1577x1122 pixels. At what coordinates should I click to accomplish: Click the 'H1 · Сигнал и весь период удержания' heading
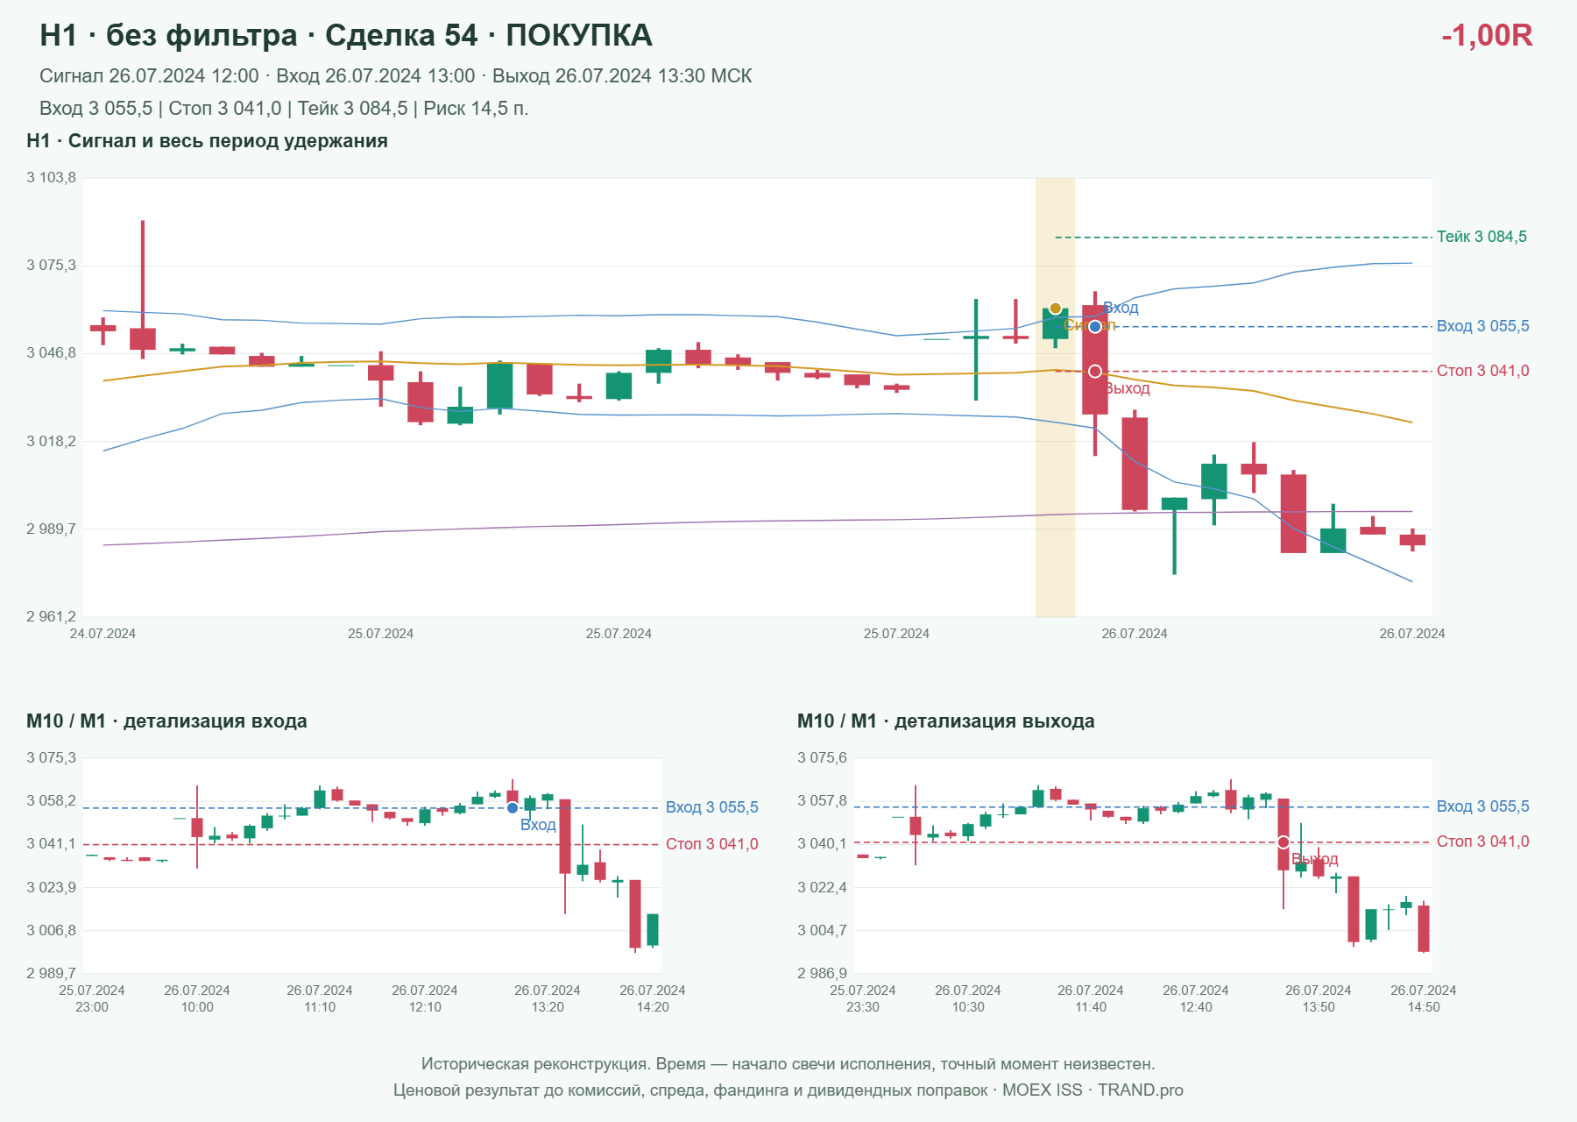[x=207, y=141]
